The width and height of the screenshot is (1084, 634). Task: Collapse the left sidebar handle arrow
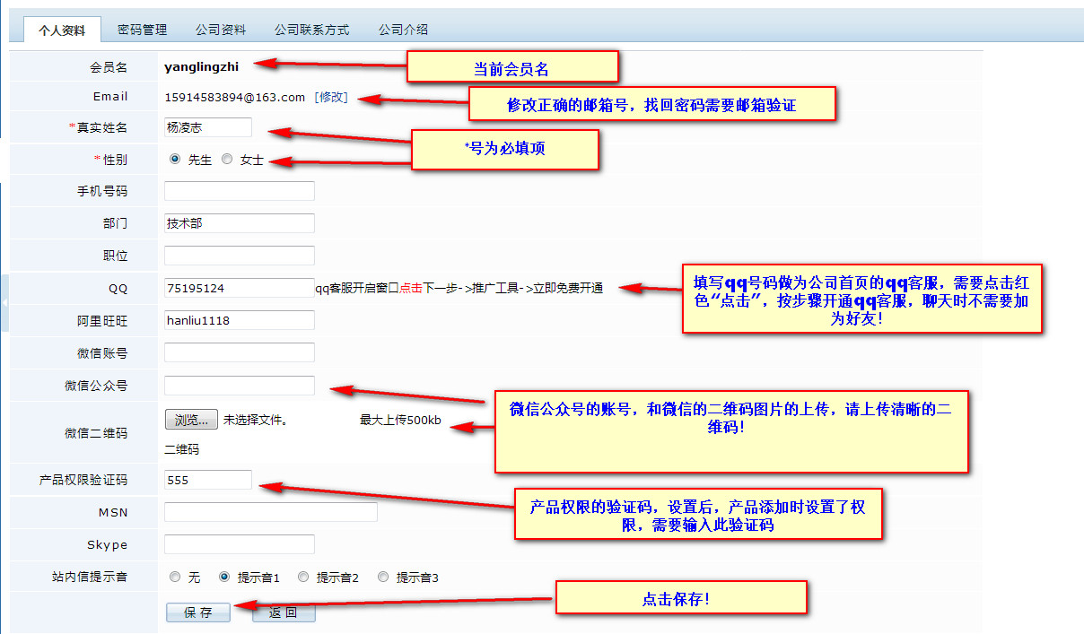4,303
